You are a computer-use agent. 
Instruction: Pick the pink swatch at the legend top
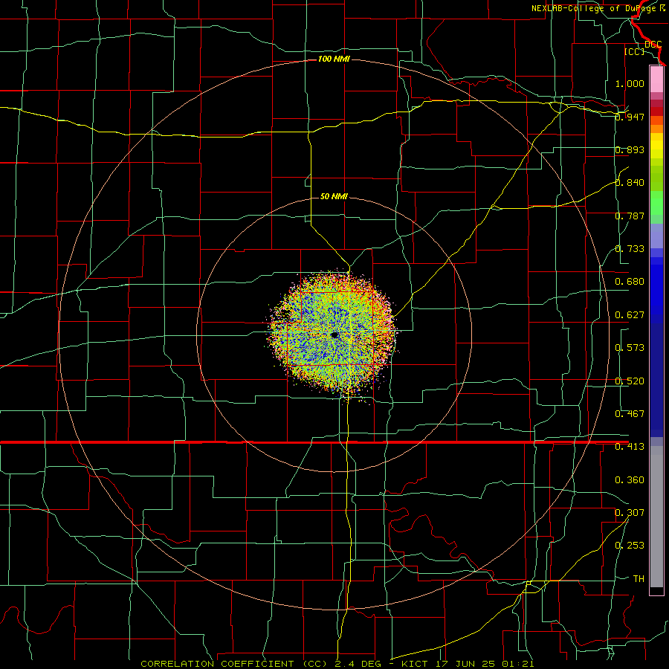[656, 79]
